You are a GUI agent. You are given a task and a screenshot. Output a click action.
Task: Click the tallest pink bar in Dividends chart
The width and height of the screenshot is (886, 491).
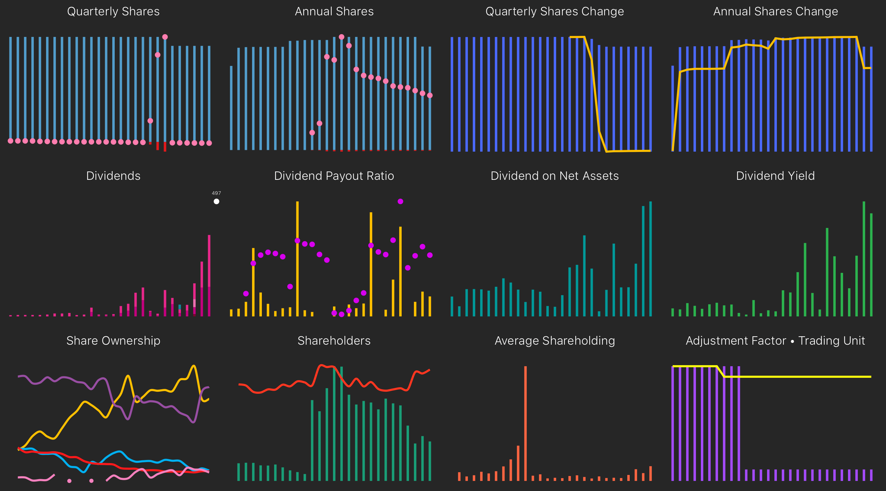click(x=209, y=275)
